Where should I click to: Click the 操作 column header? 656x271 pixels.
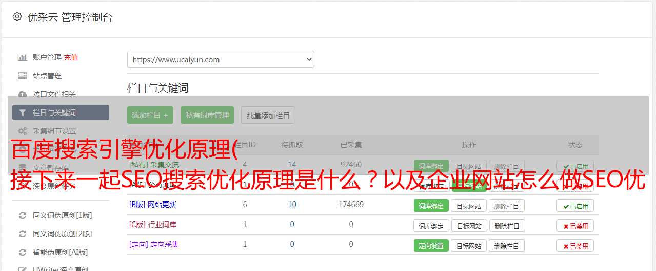pos(469,145)
